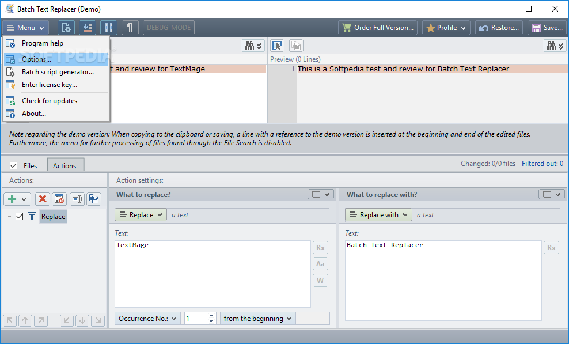Image resolution: width=569 pixels, height=344 pixels.
Task: Click the duplicate action icon
Action: [94, 199]
